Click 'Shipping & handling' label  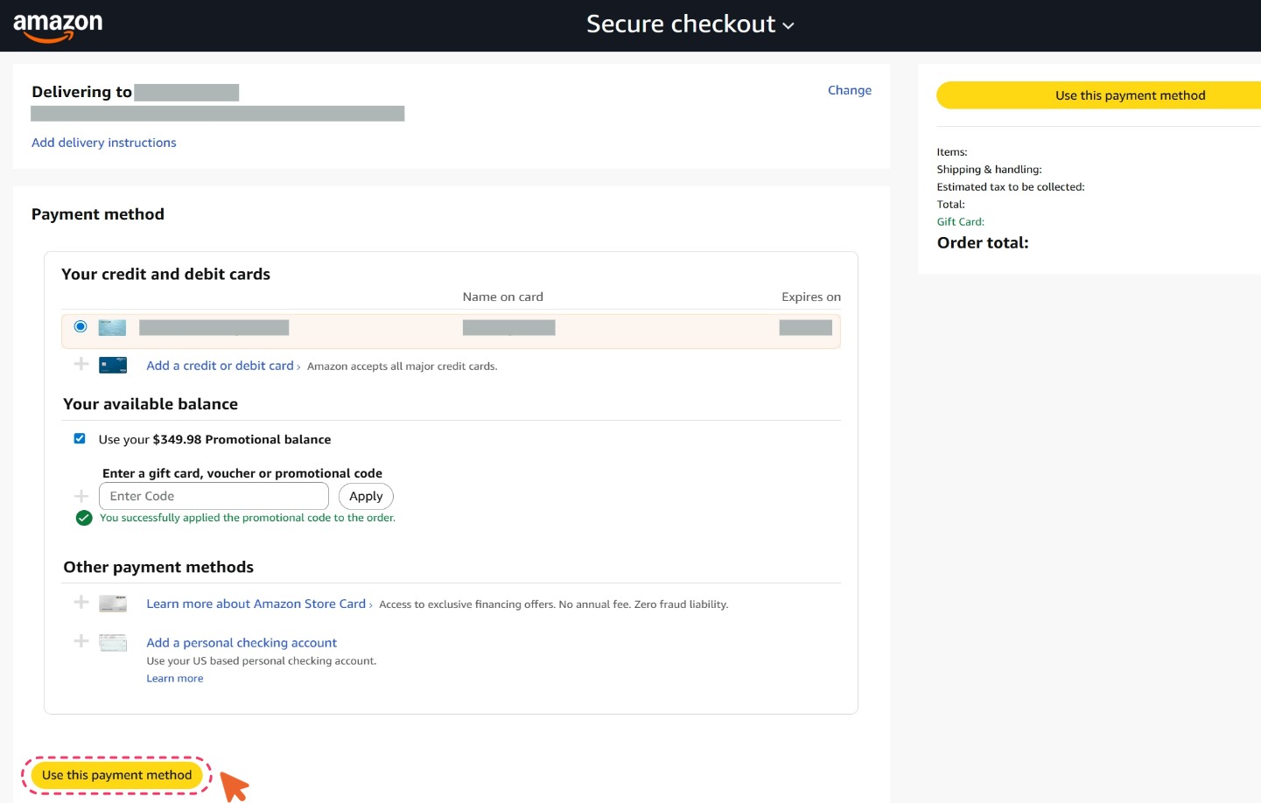(989, 170)
